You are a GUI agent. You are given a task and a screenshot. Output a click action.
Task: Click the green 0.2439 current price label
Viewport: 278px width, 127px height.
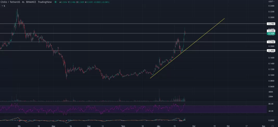271,34
